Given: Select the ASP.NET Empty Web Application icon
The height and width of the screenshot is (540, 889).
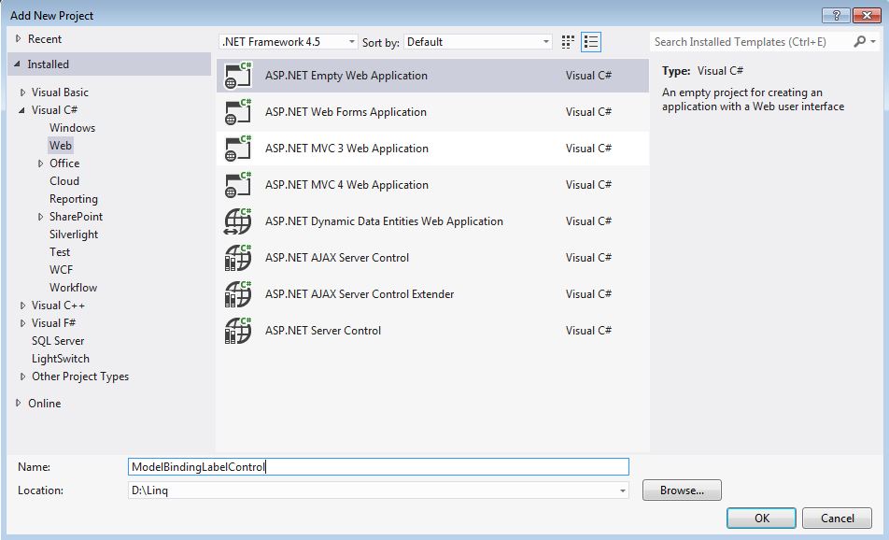Looking at the screenshot, I should [x=235, y=75].
